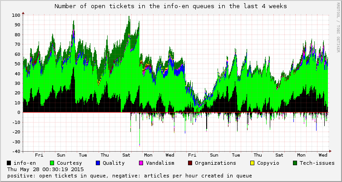This screenshot has width=342, height=182.
Task: Click the magenta Vandalism legend swatch
Action: [x=141, y=163]
